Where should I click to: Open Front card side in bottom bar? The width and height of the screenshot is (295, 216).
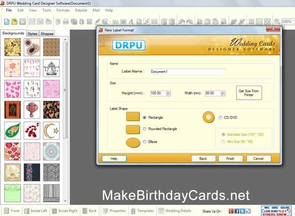tap(12, 211)
